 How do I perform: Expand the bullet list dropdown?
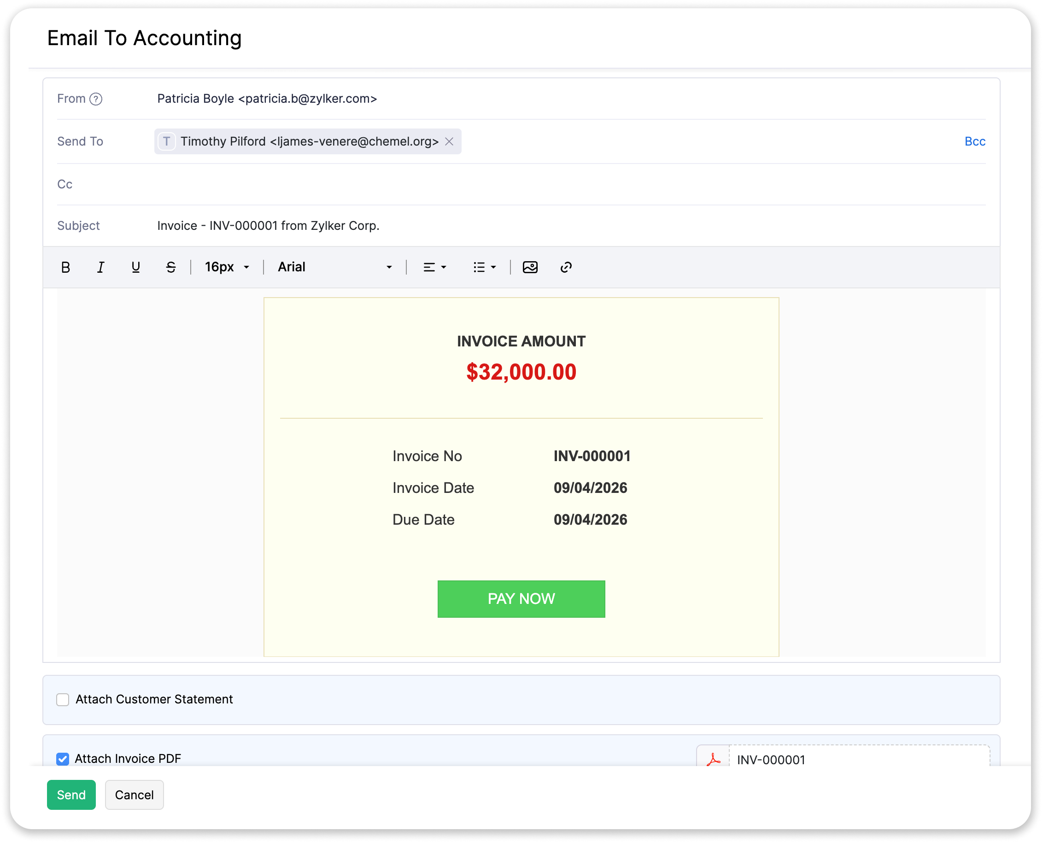click(x=485, y=267)
